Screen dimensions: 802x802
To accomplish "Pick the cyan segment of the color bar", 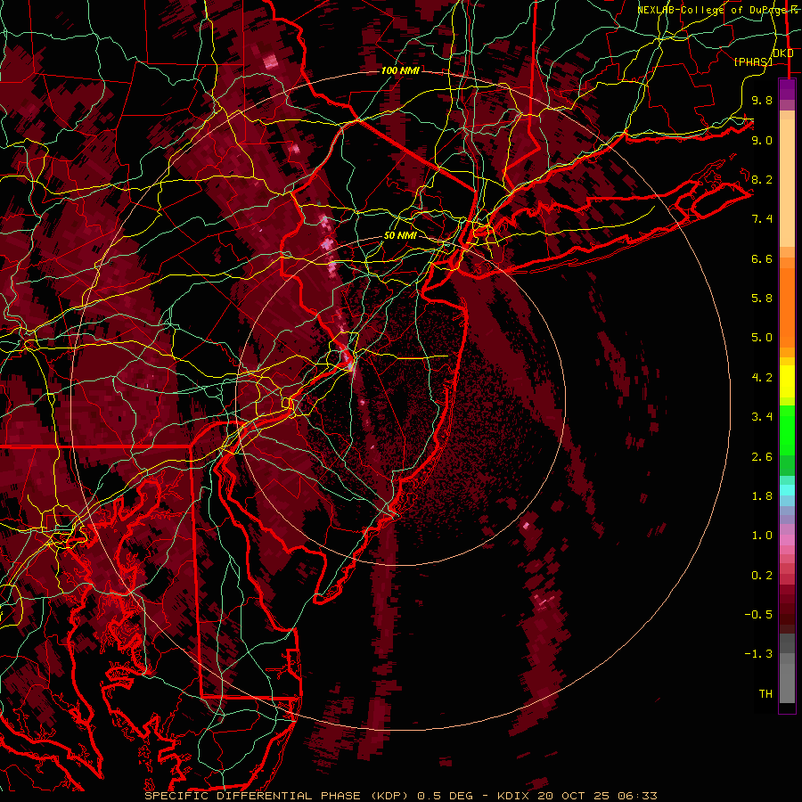I will pos(787,490).
